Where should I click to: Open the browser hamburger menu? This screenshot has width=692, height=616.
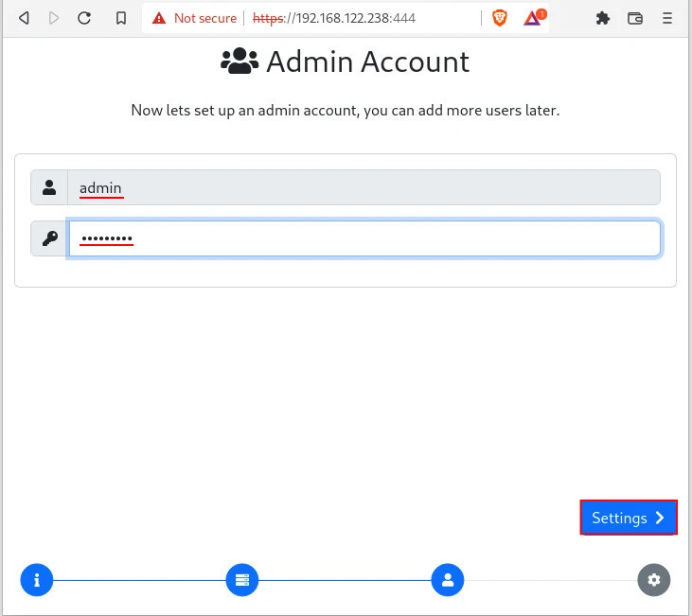(668, 18)
